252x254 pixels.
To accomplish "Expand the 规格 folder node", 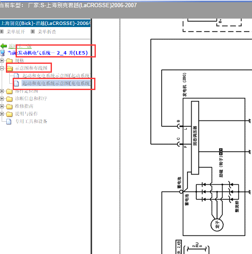I will (x=2, y=60).
